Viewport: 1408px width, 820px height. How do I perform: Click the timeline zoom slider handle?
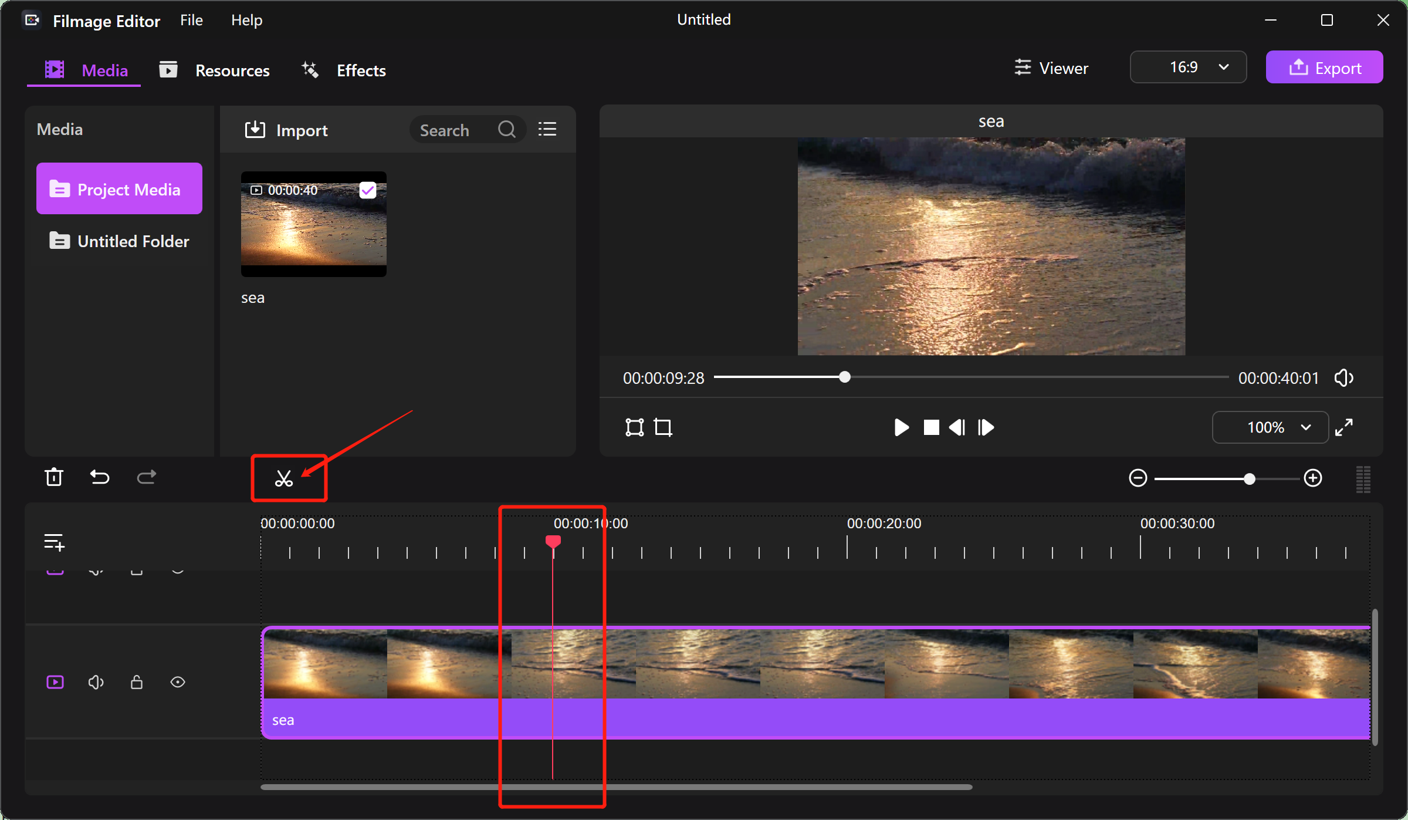click(x=1250, y=479)
